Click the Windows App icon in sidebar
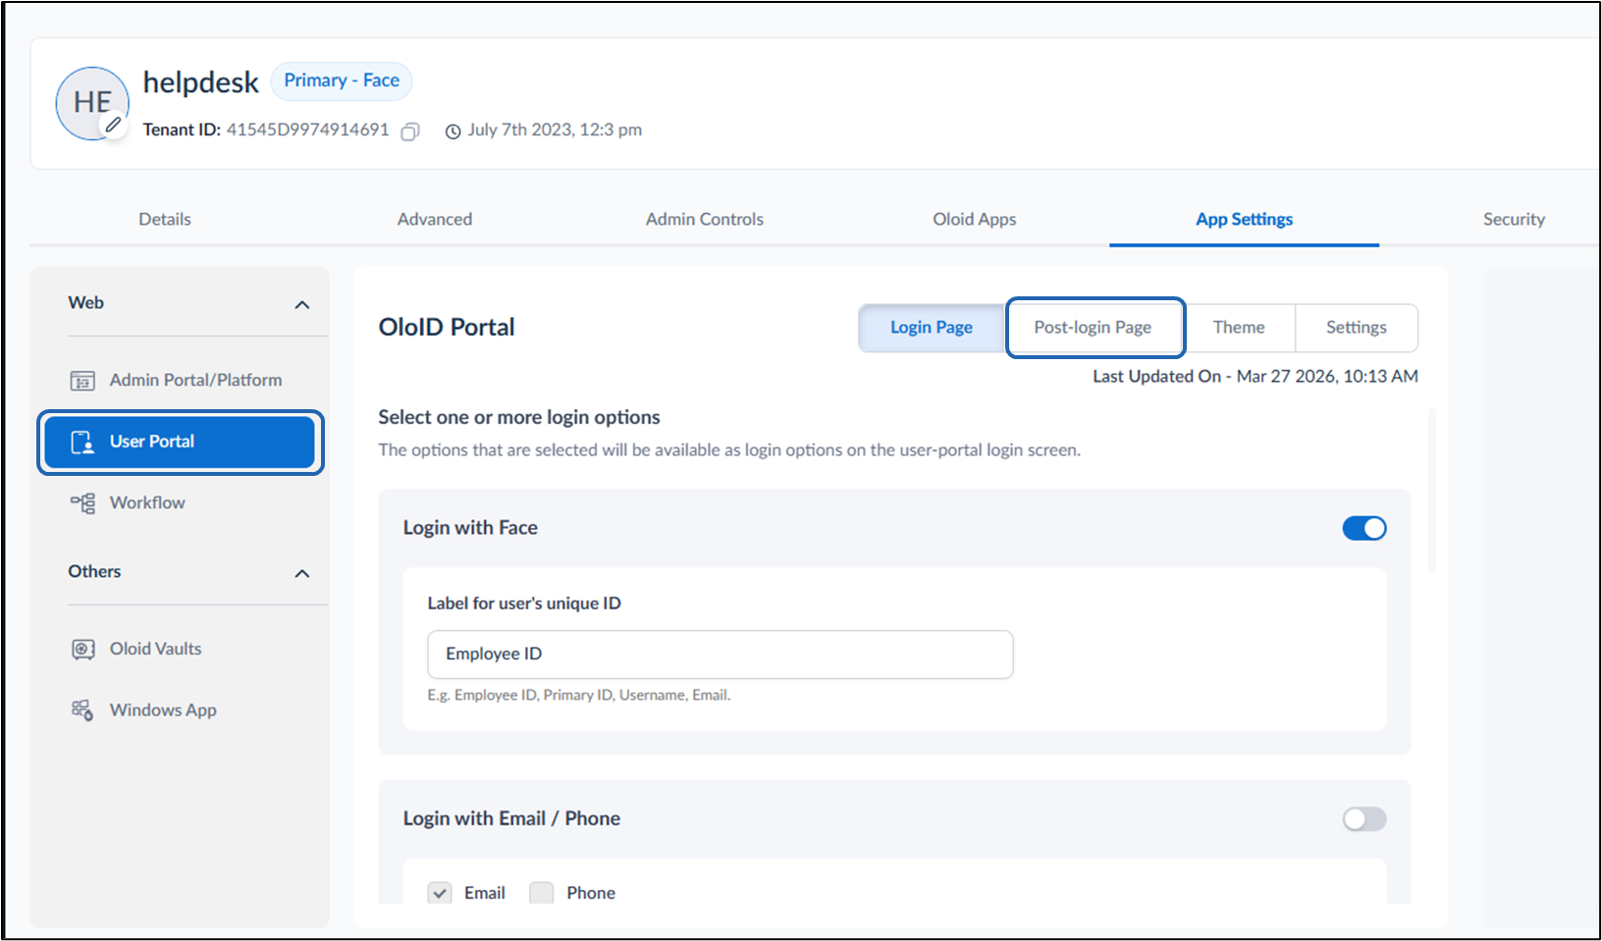1602x941 pixels. 82,710
